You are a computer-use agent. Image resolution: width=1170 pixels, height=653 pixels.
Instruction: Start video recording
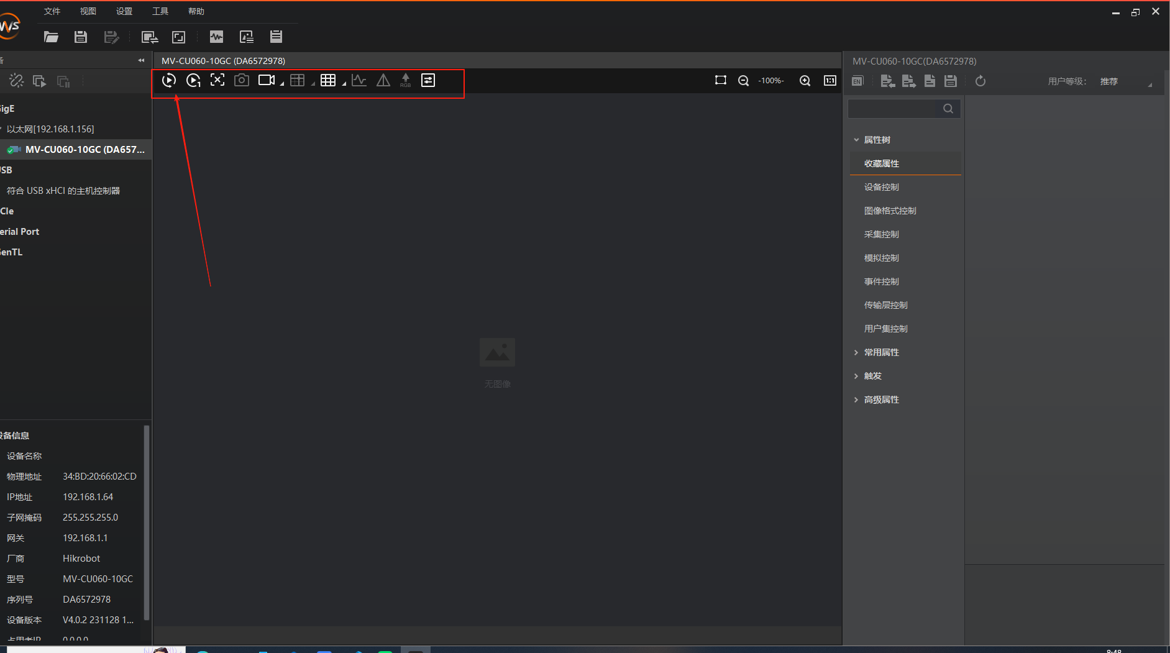pos(266,80)
